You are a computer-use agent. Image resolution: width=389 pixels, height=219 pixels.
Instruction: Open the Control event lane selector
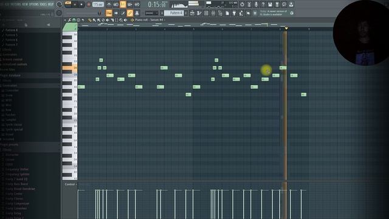[x=71, y=184]
